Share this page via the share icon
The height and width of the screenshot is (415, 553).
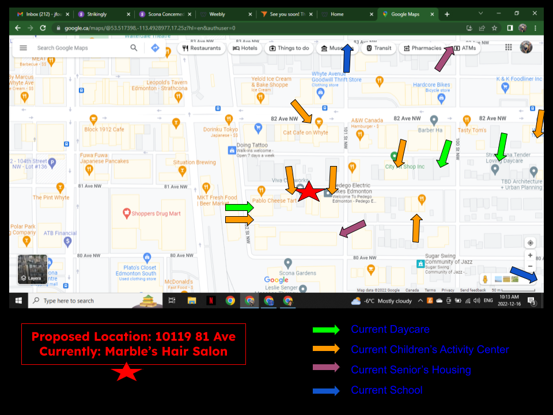click(x=482, y=28)
